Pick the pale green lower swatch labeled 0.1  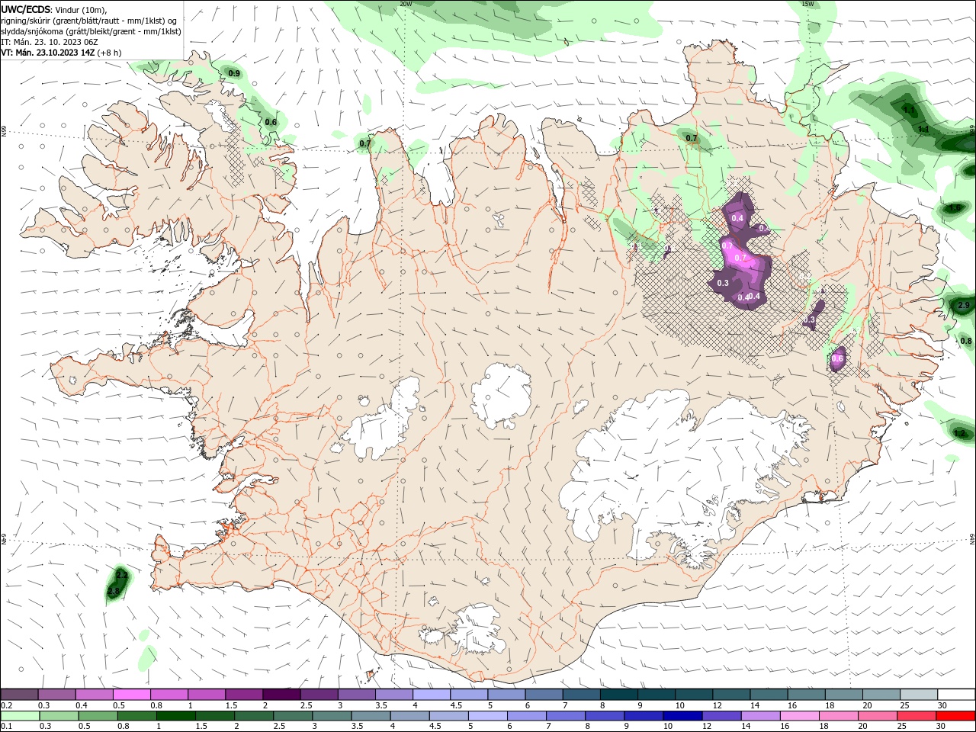tap(20, 716)
